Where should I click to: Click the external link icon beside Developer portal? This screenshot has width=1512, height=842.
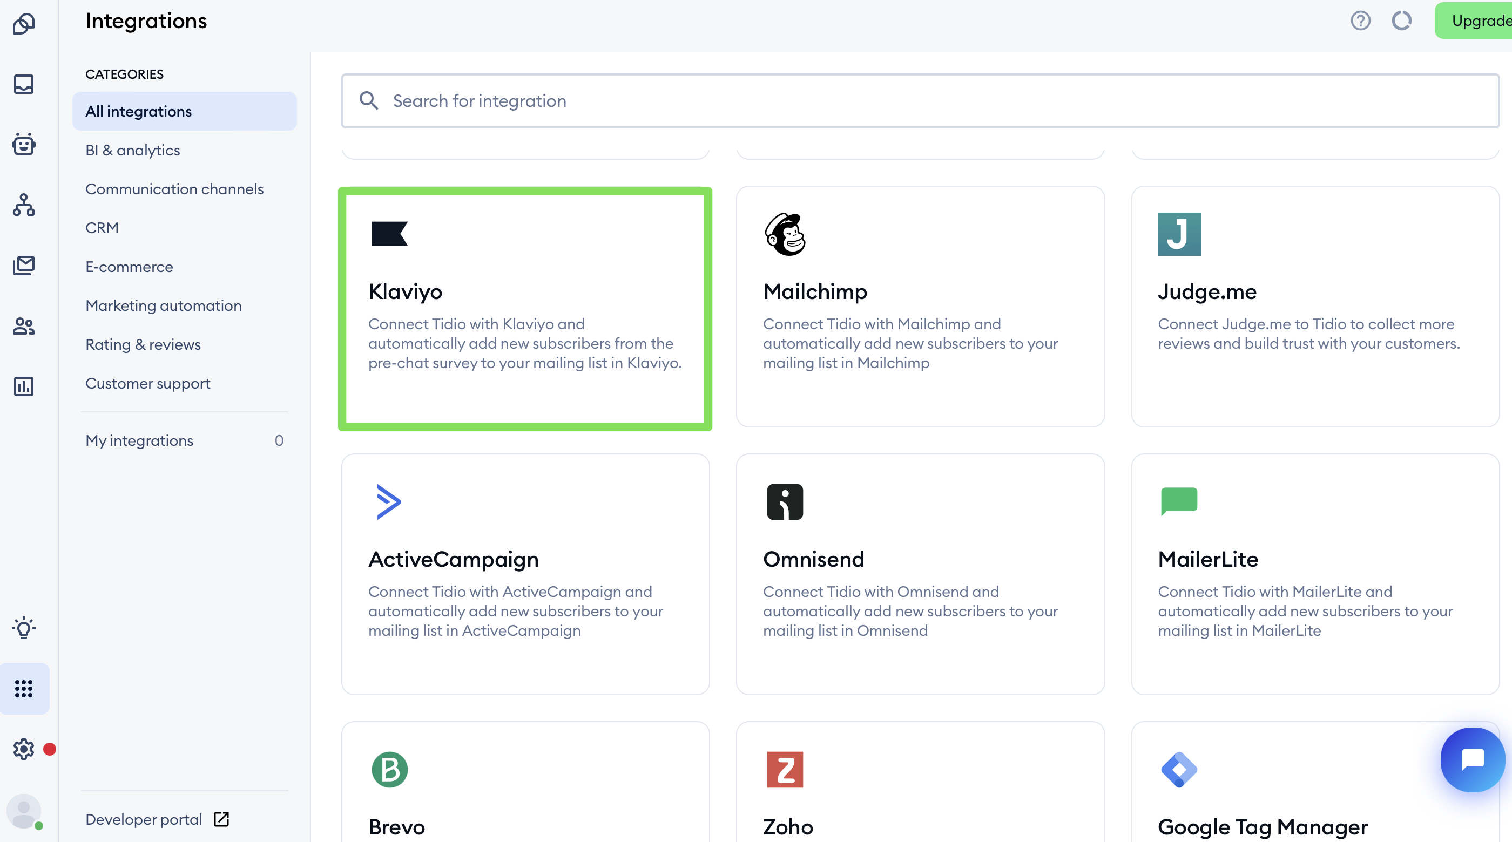click(221, 819)
